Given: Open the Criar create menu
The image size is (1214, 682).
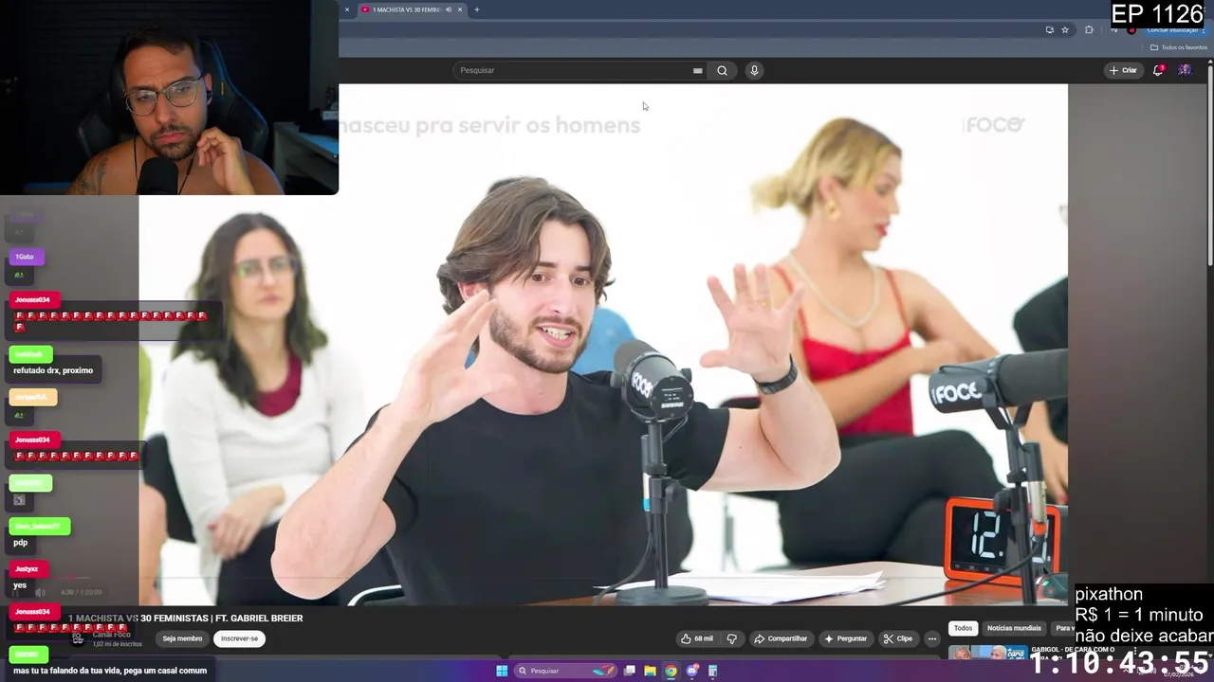Looking at the screenshot, I should click(1123, 70).
